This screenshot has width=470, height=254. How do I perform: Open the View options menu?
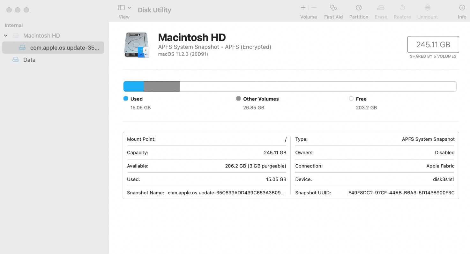121,7
